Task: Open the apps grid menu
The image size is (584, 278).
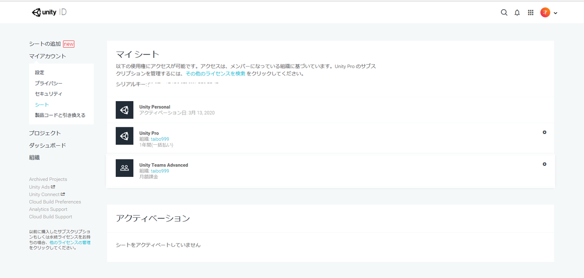Action: [531, 13]
